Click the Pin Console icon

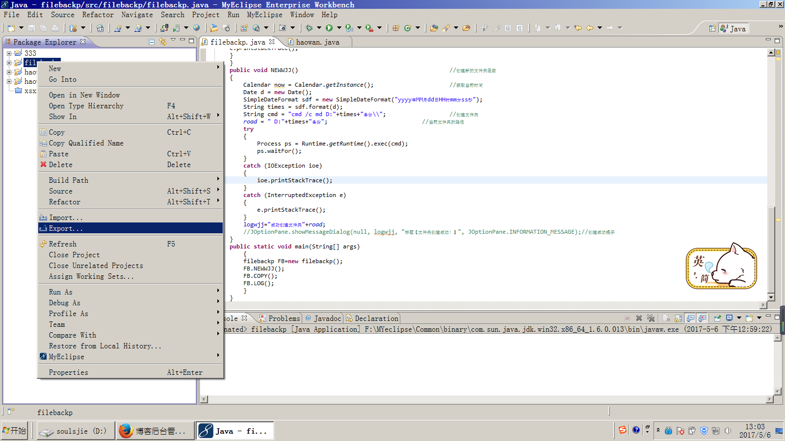(718, 318)
